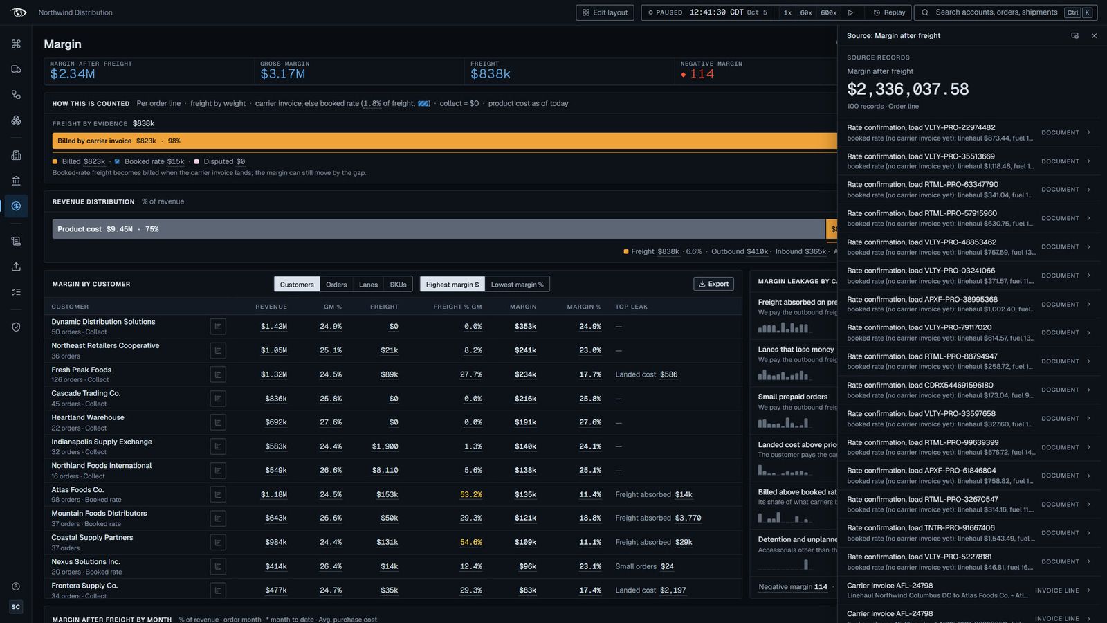Expand the record for load APXF-PRO-38995368
This screenshot has height=623, width=1107.
click(969, 305)
